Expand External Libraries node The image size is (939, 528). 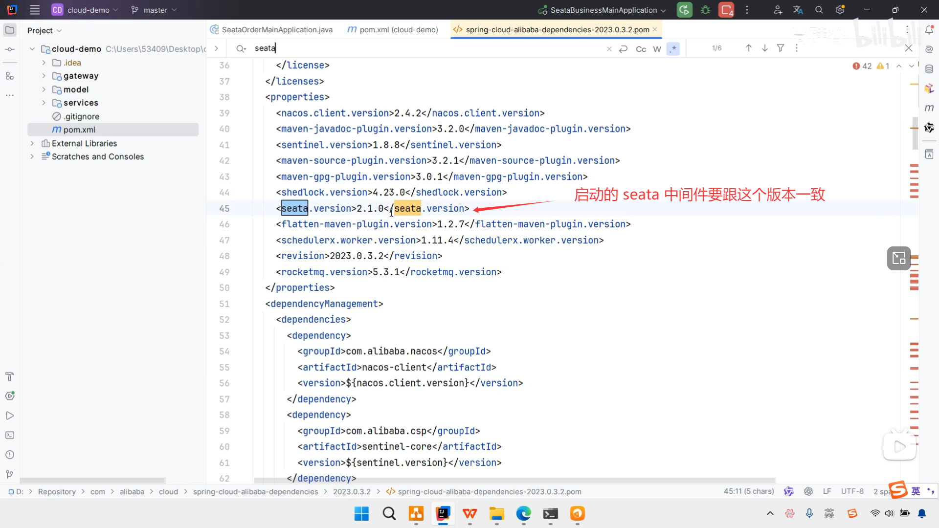[32, 143]
